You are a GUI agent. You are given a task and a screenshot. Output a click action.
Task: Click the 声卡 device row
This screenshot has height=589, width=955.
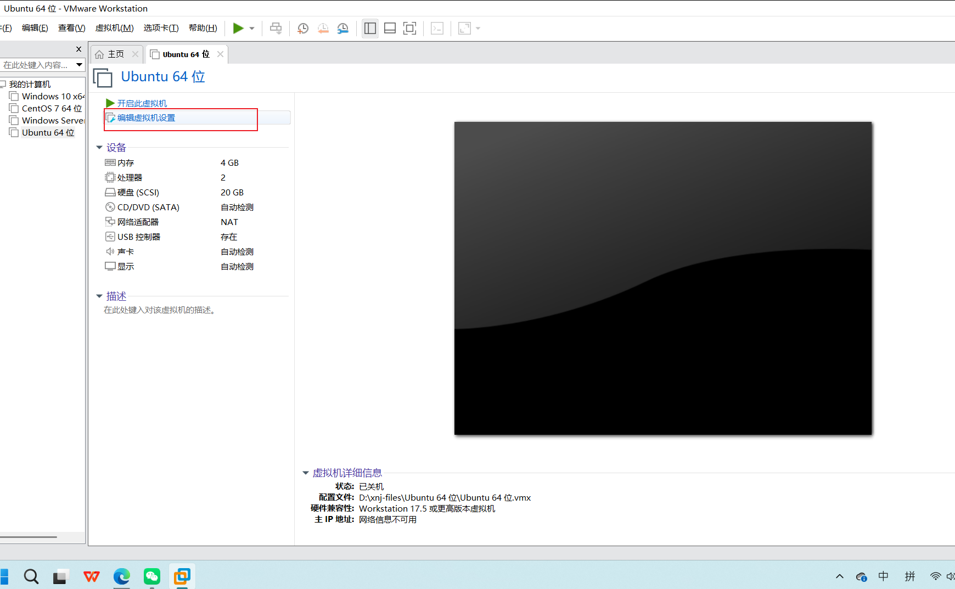(195, 252)
